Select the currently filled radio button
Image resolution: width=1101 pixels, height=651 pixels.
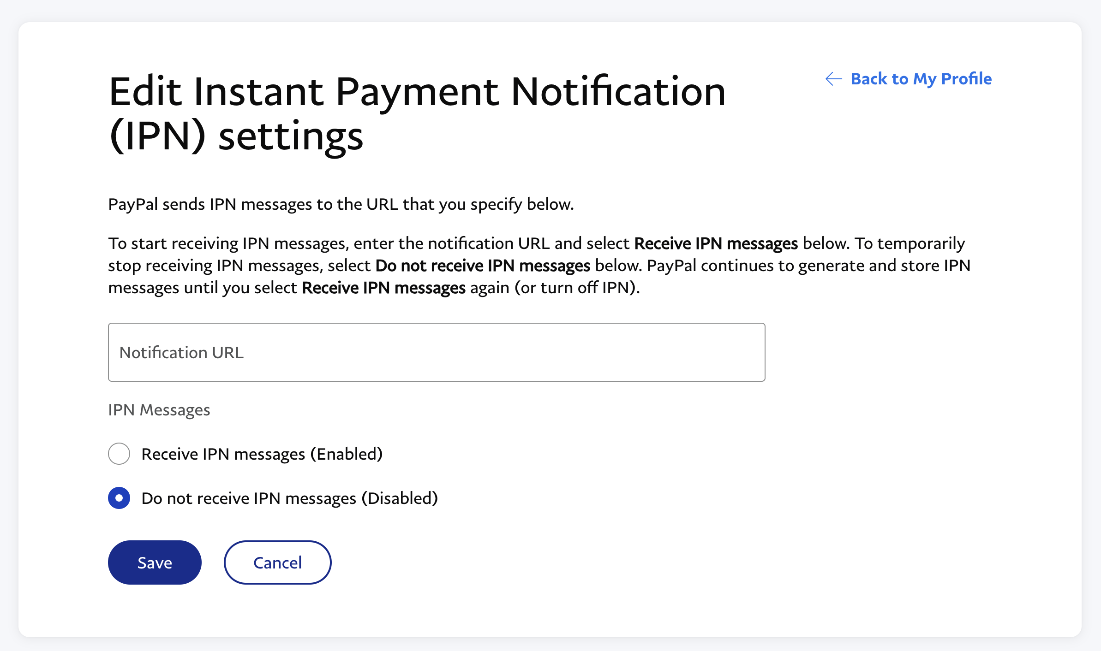coord(119,498)
